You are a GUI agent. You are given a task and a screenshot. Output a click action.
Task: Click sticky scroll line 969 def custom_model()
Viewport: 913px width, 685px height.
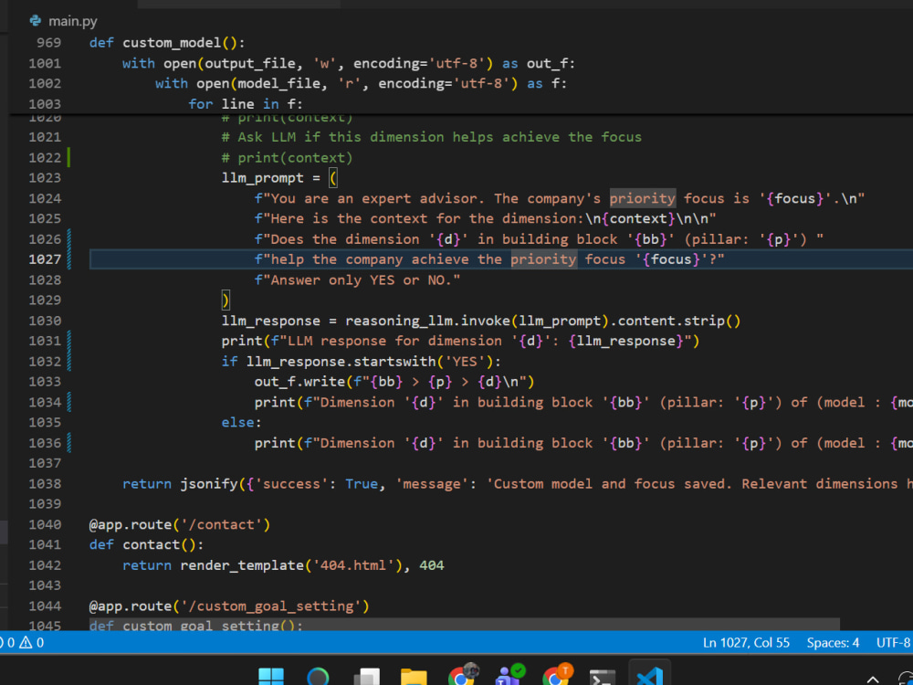(167, 43)
